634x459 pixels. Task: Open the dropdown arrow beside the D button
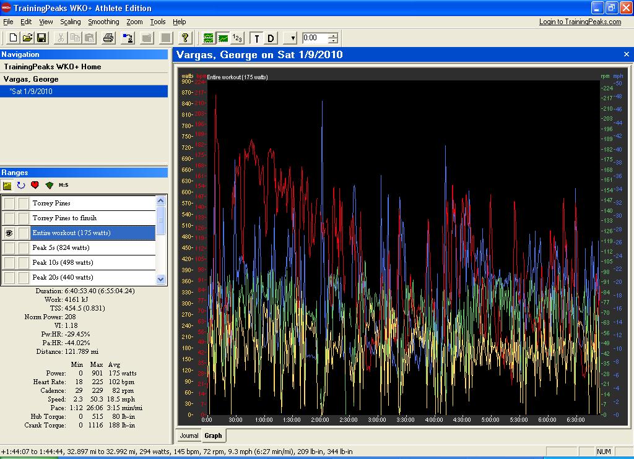292,38
